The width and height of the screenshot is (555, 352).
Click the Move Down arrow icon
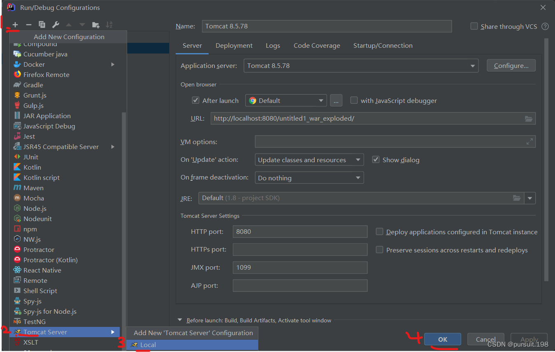point(82,25)
